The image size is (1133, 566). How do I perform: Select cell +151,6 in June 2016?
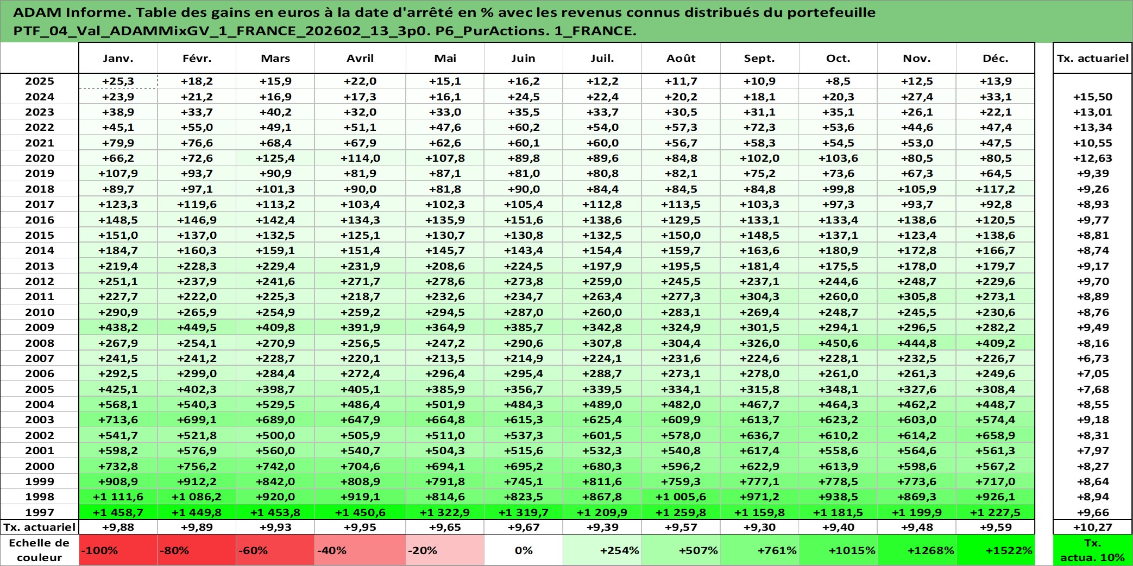(x=524, y=220)
